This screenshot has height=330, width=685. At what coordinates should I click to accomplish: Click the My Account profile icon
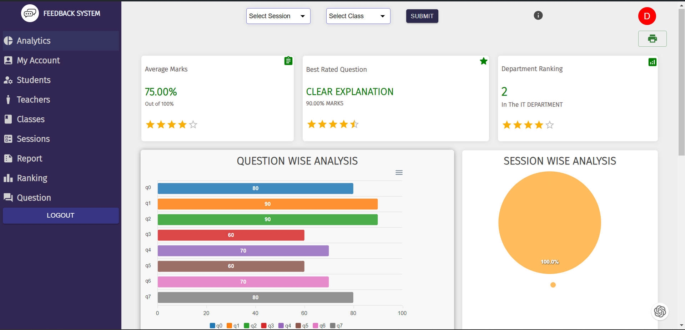click(x=8, y=60)
